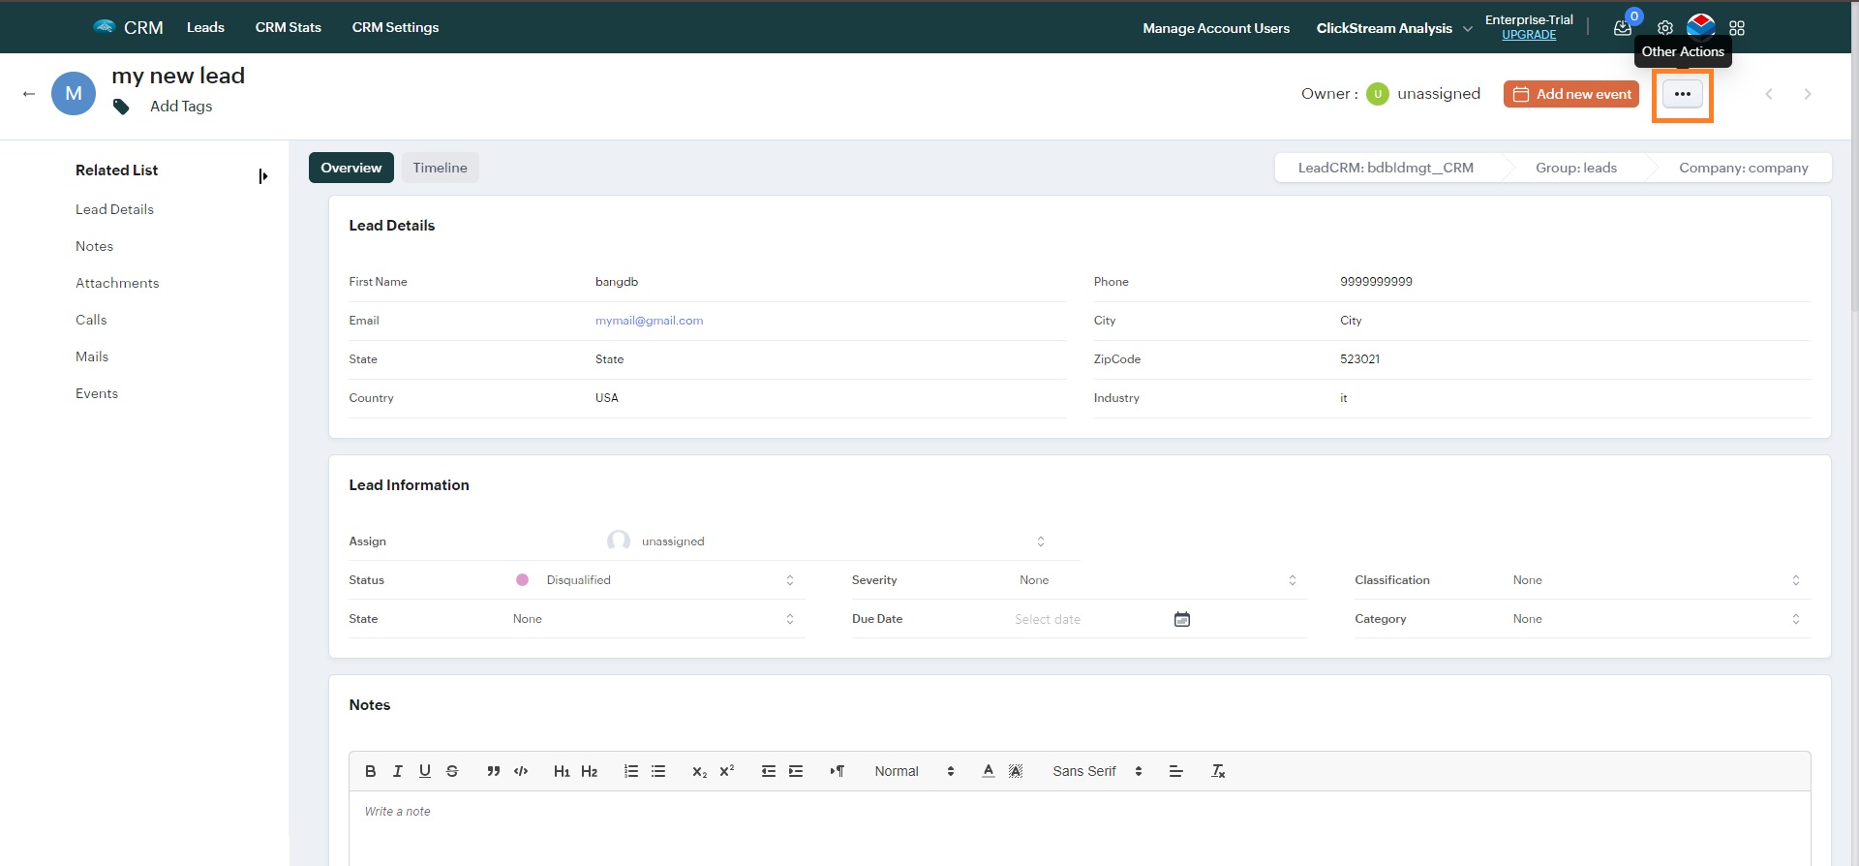The image size is (1859, 866).
Task: Click the user profile avatar in top bar
Action: 1701,26
